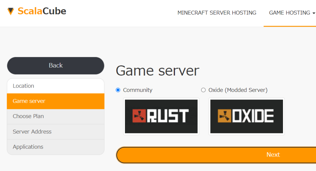Click the orange Oxide emblem icon
Viewport: 316px width, 171px height.
point(225,116)
